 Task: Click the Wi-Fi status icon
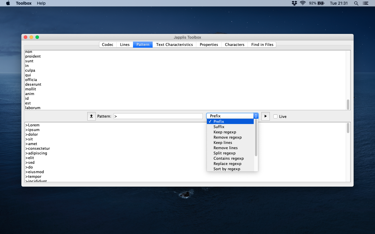point(303,3)
